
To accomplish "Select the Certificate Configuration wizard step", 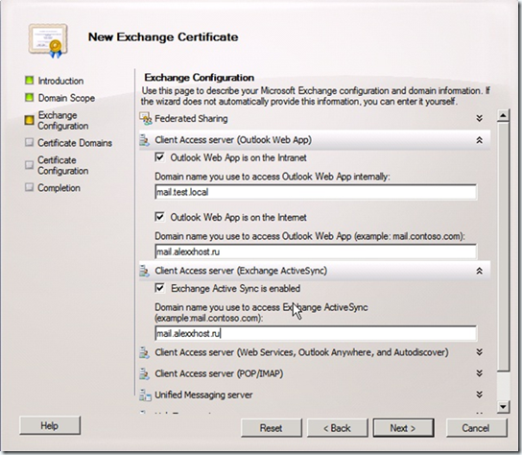I will click(x=63, y=165).
